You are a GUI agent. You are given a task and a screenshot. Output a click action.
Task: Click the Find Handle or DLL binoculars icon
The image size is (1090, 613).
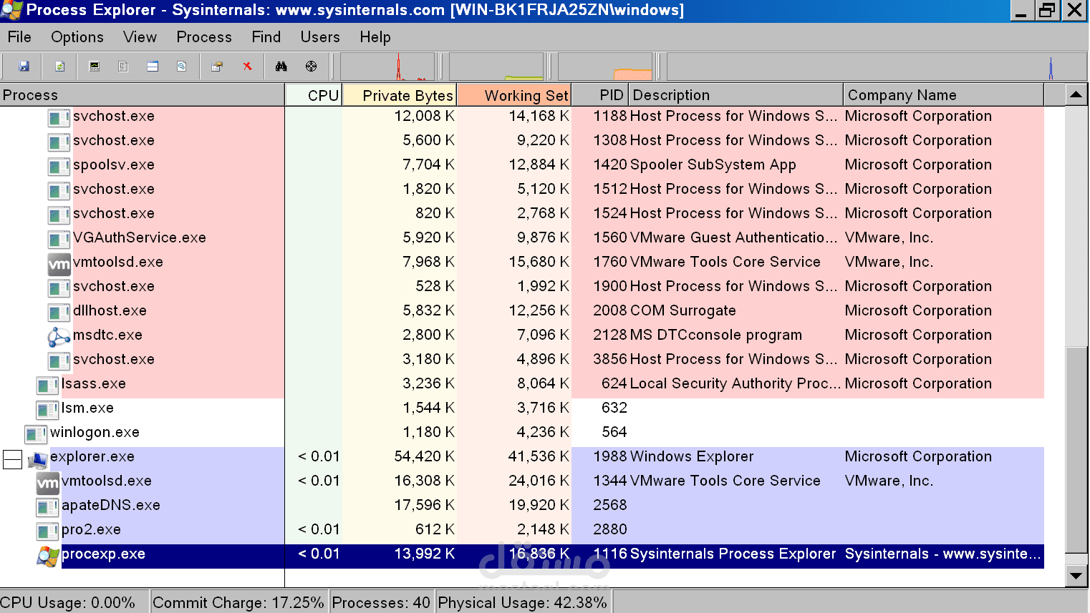click(281, 66)
